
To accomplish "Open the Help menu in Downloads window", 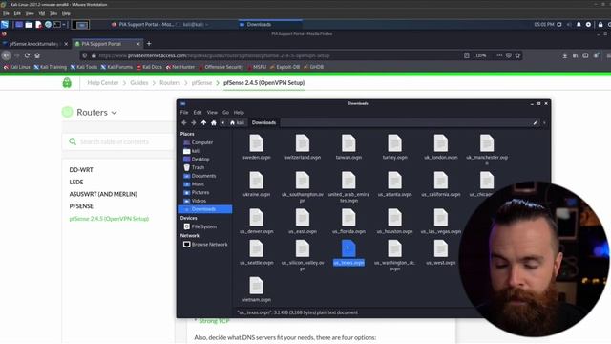I will (x=239, y=113).
